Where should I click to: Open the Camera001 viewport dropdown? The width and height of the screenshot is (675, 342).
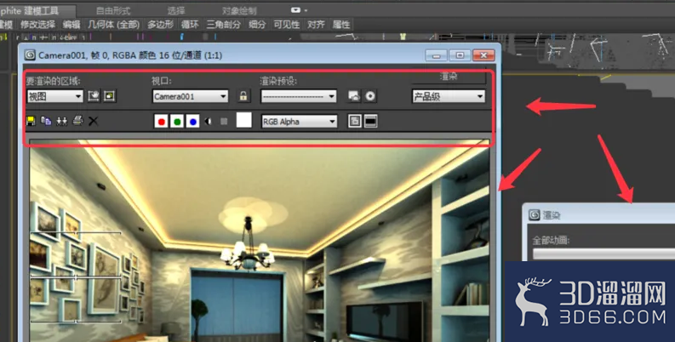[x=191, y=96]
